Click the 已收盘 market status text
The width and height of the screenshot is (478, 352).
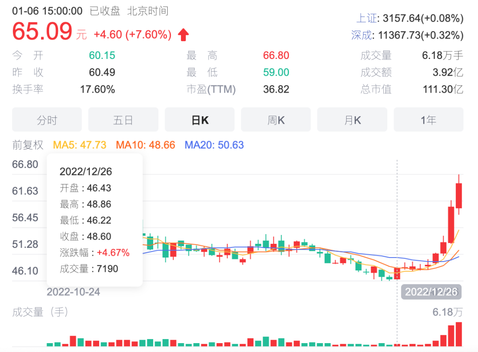(105, 11)
